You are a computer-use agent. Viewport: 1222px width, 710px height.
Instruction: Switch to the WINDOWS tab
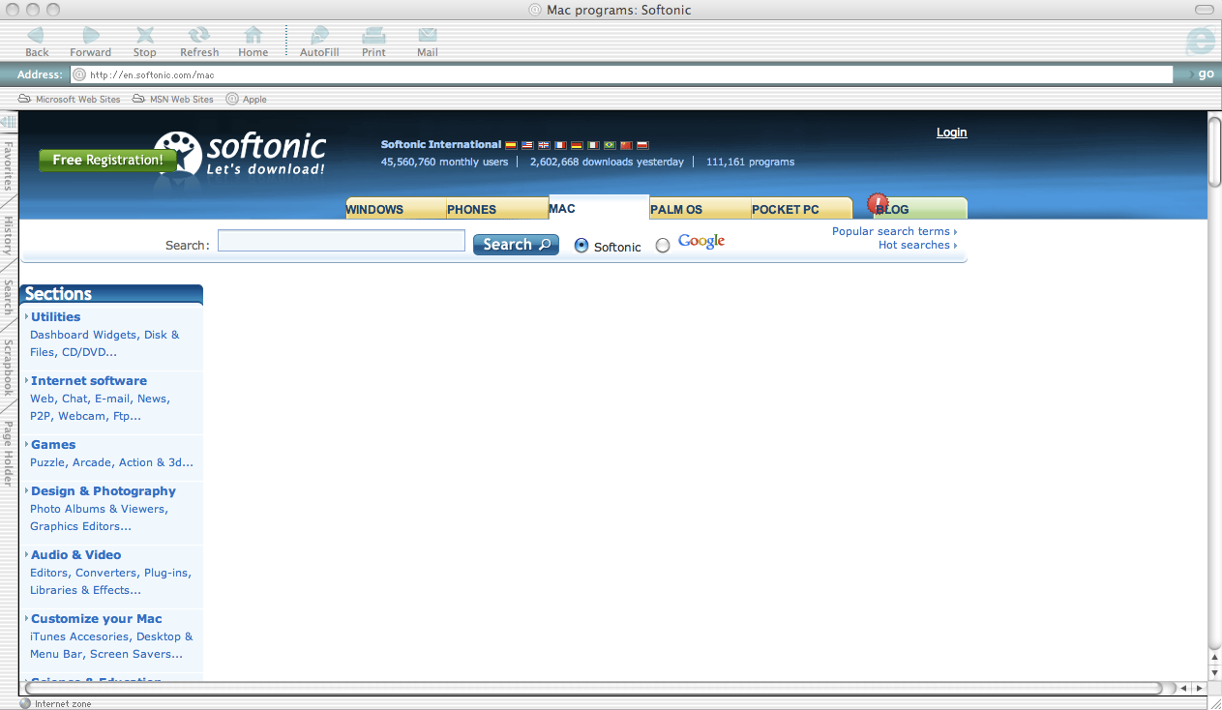[396, 209]
